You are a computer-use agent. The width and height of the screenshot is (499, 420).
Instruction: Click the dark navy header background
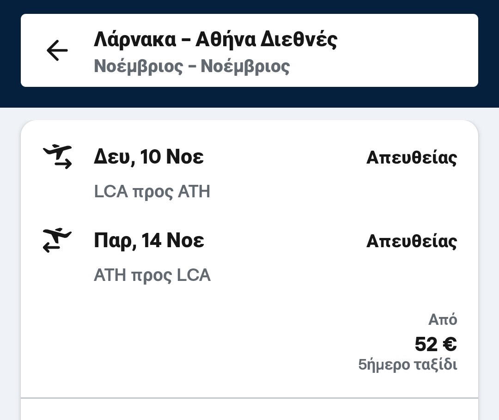(249, 97)
